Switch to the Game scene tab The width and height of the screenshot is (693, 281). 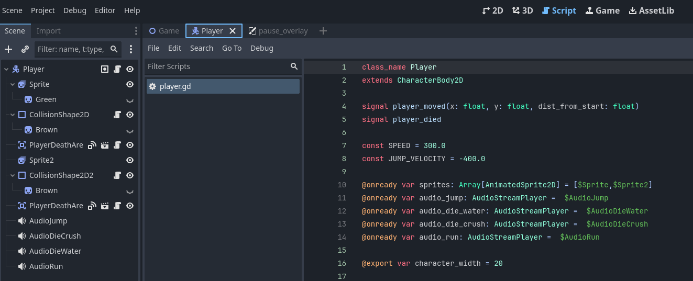(164, 31)
